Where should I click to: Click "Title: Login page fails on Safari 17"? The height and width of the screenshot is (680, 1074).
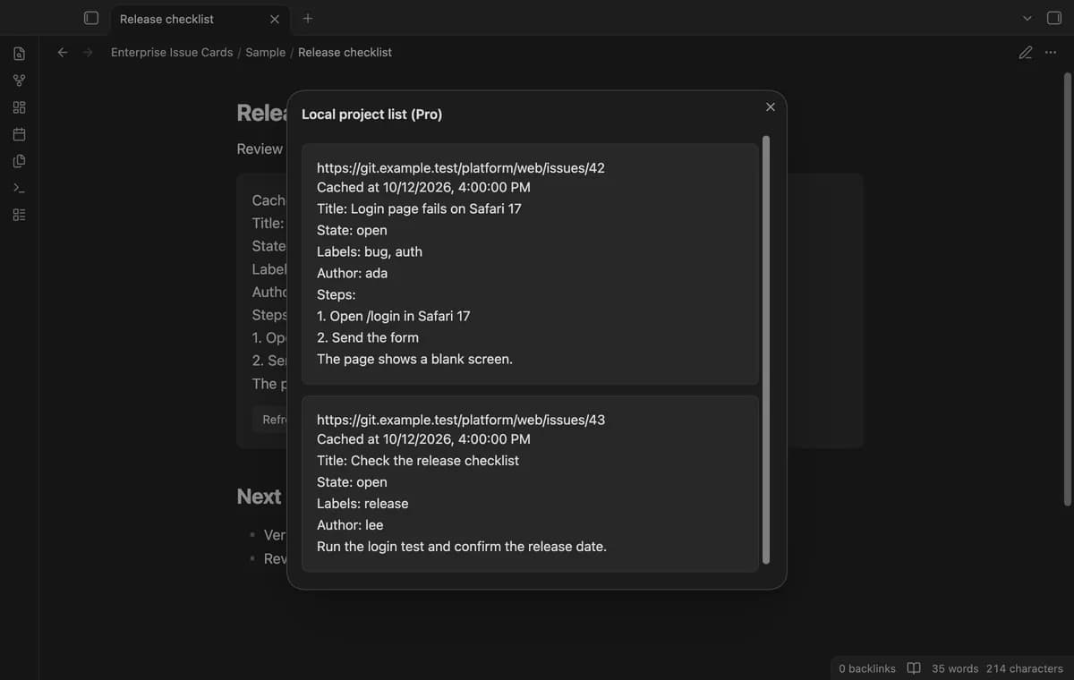(419, 208)
